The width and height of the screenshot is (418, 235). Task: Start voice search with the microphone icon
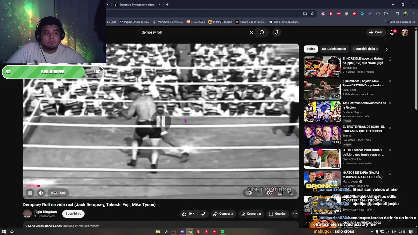[277, 32]
